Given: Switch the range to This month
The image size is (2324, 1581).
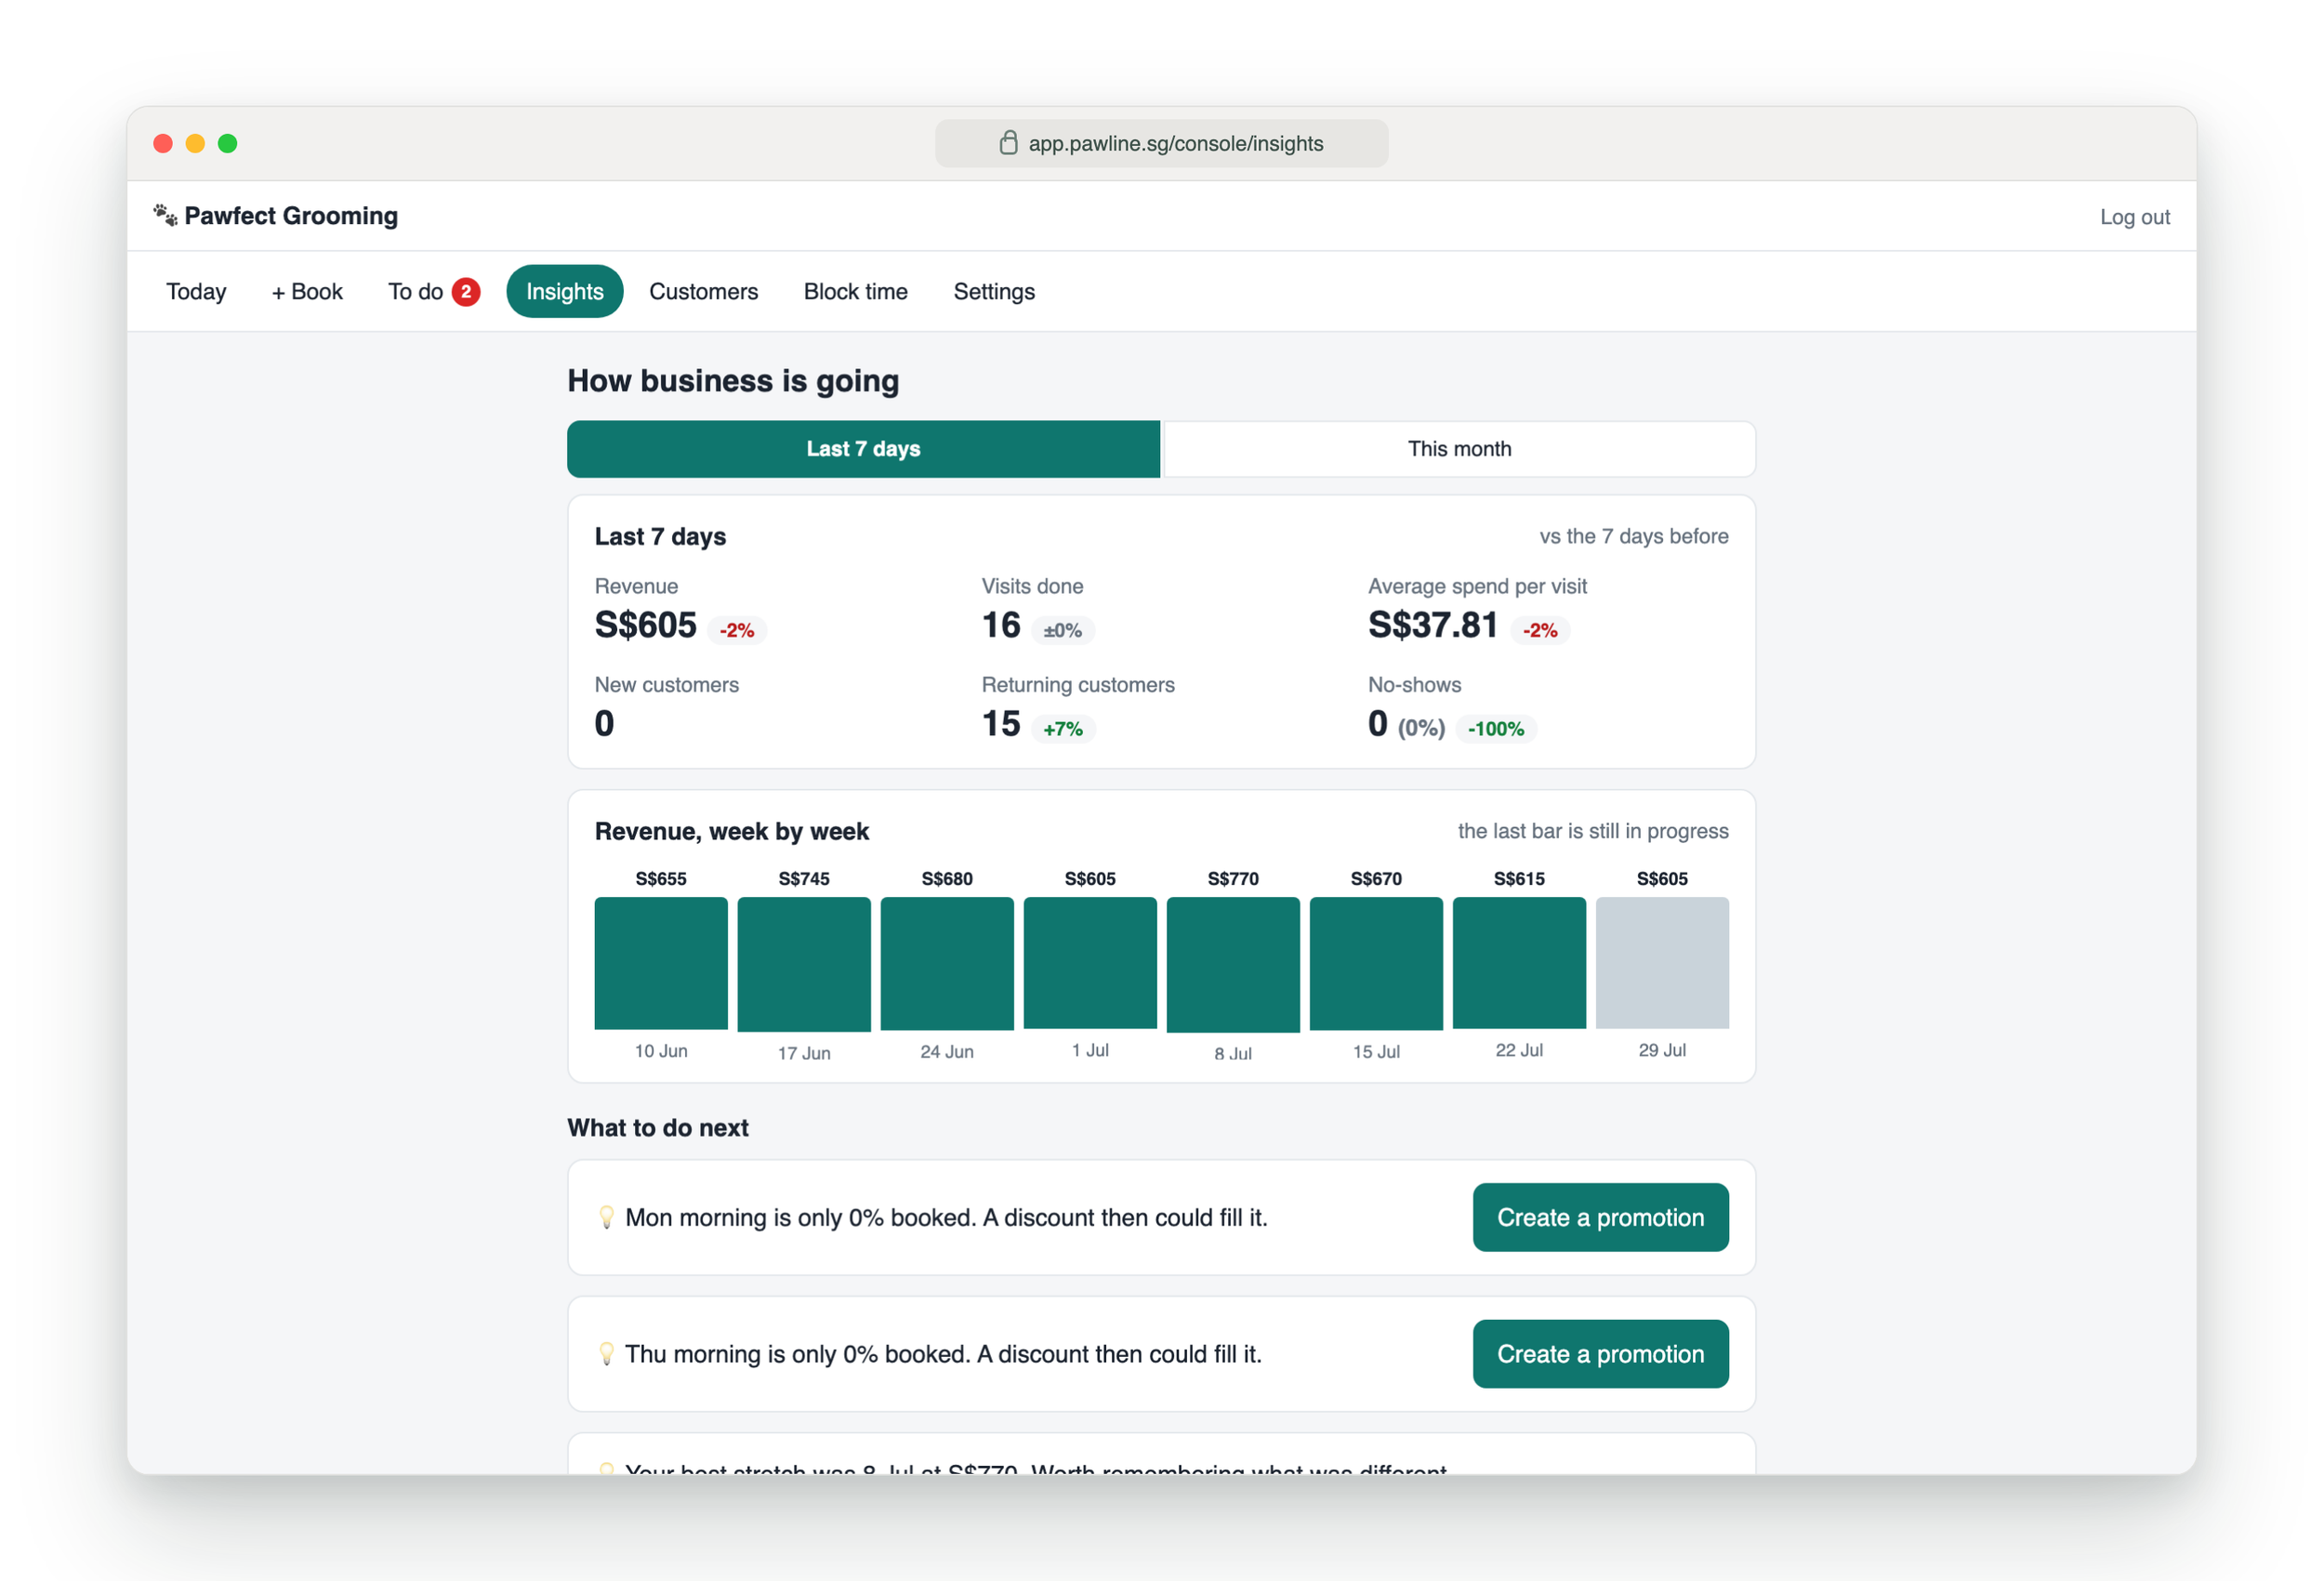Looking at the screenshot, I should tap(1459, 449).
